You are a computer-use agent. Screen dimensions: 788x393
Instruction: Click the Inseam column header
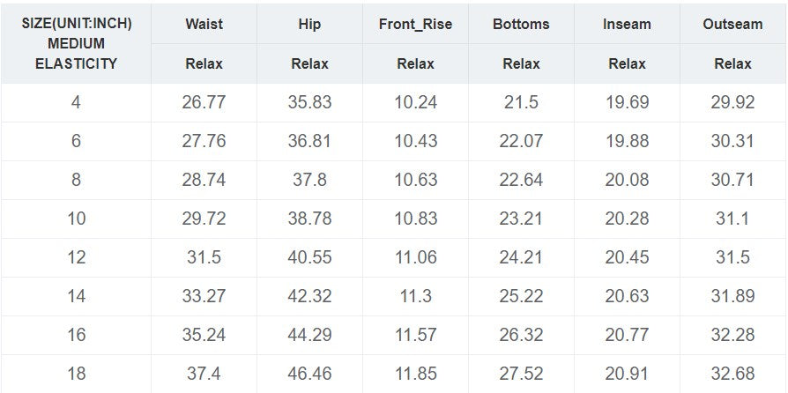[628, 24]
